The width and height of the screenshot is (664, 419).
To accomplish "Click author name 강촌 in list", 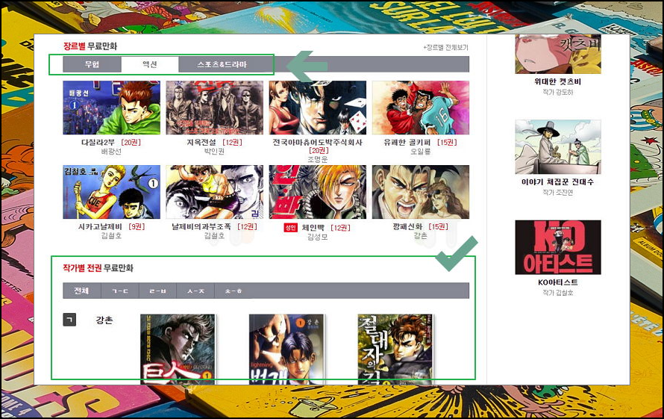I will pyautogui.click(x=104, y=320).
